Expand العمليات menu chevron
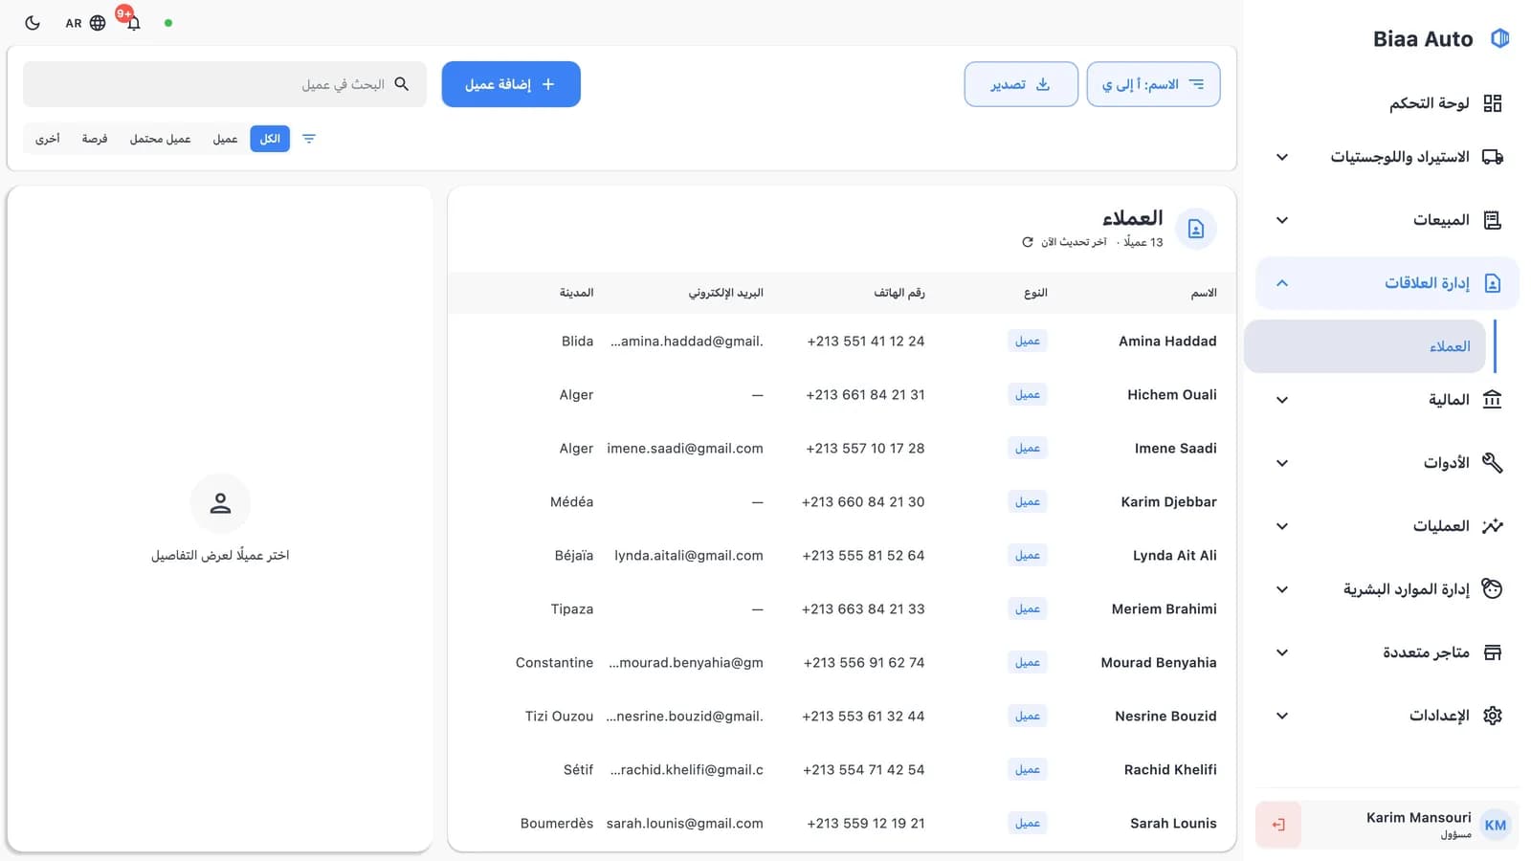This screenshot has width=1531, height=861. pos(1282,526)
